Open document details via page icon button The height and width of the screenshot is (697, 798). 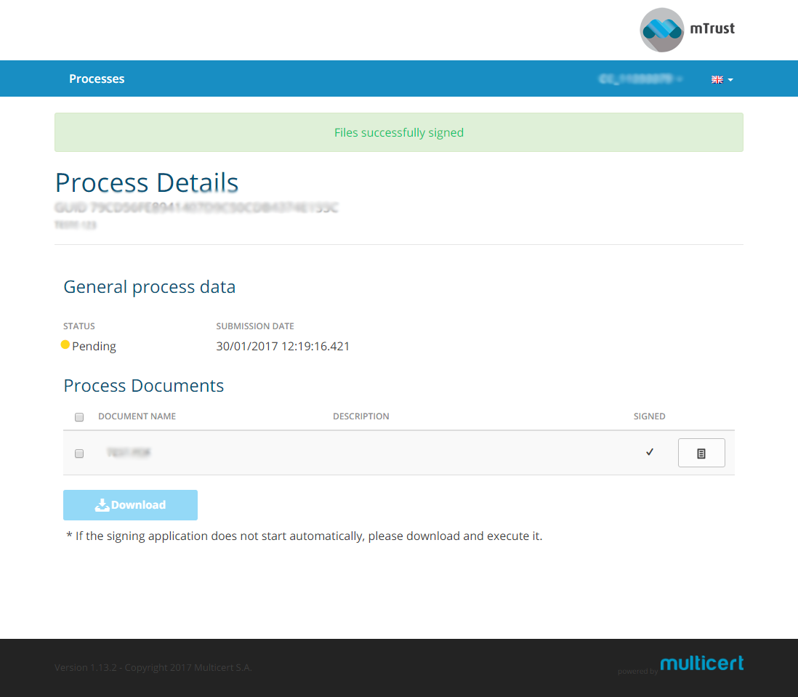701,453
